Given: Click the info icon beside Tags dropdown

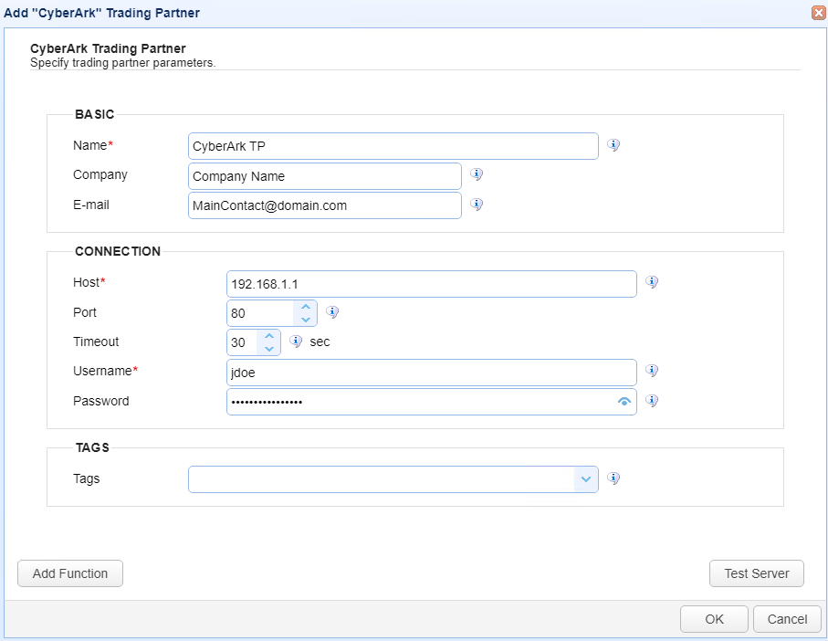Looking at the screenshot, I should [x=613, y=478].
